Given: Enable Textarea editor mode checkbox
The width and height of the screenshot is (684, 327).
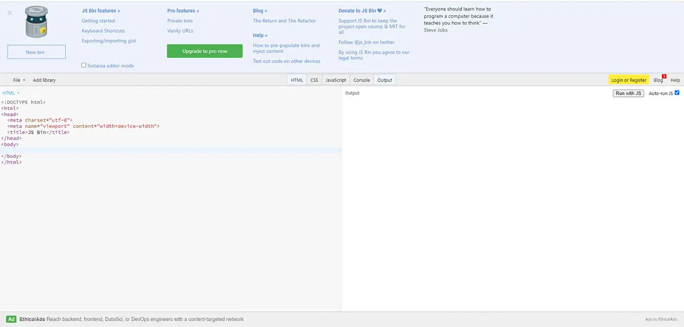Looking at the screenshot, I should coord(84,65).
